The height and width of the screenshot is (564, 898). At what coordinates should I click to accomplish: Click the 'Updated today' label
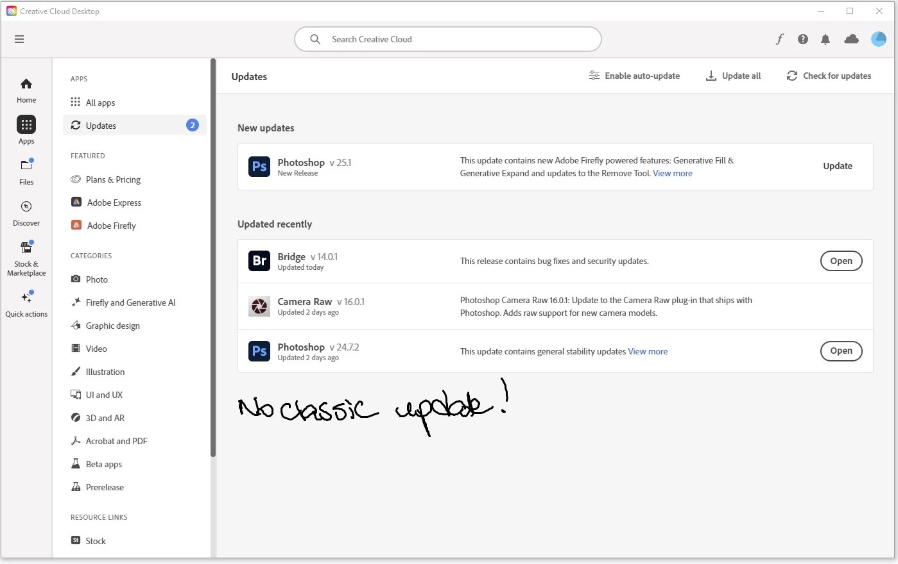pos(300,268)
